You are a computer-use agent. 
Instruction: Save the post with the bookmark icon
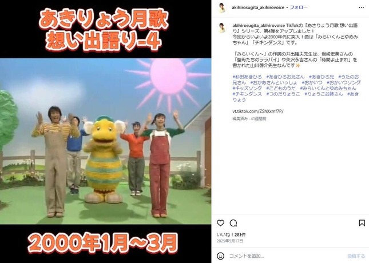click(362, 223)
